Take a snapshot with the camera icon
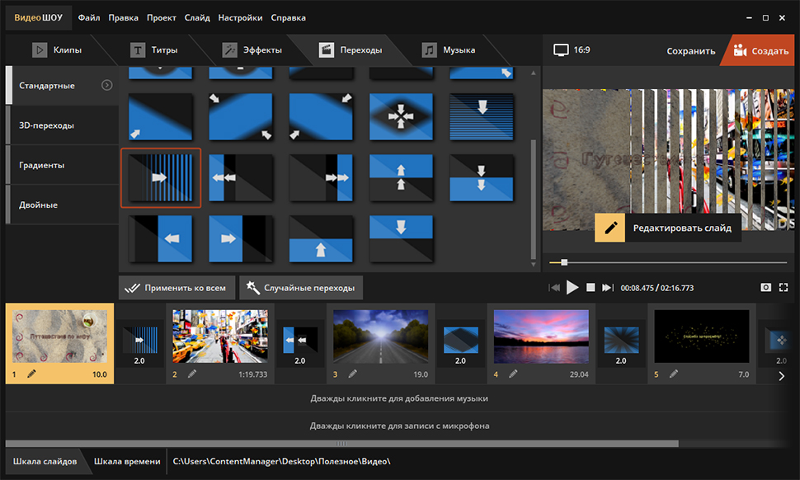The height and width of the screenshot is (480, 800). pos(766,288)
